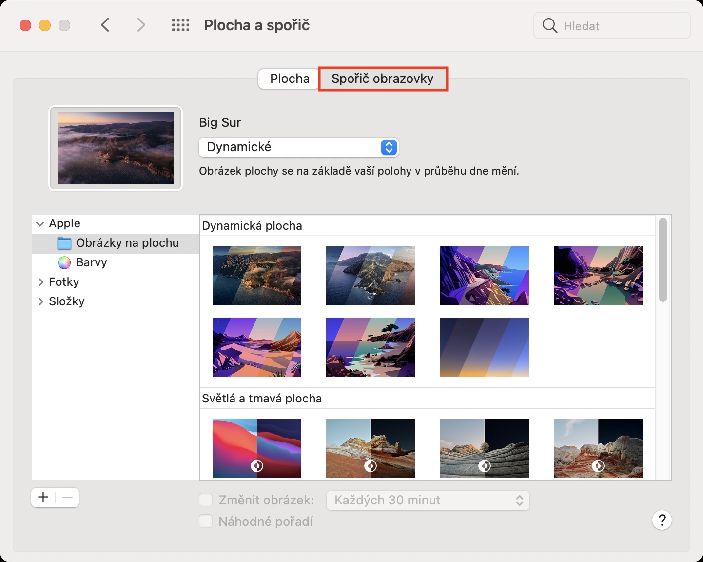The height and width of the screenshot is (562, 703).
Task: Choose the Big Sur coastline dynamic wallpaper
Action: click(x=257, y=276)
